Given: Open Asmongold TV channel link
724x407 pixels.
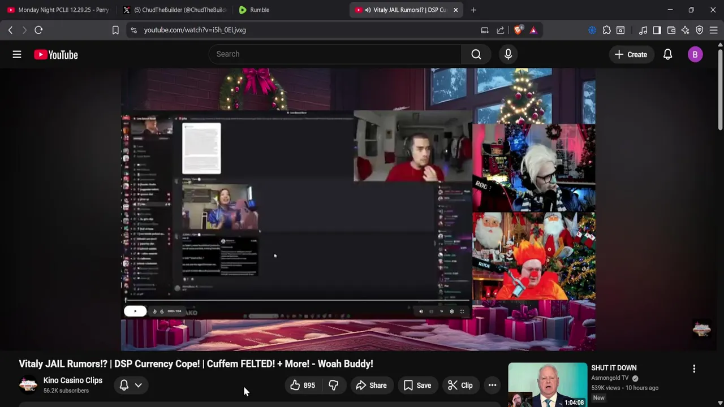Looking at the screenshot, I should pyautogui.click(x=610, y=378).
